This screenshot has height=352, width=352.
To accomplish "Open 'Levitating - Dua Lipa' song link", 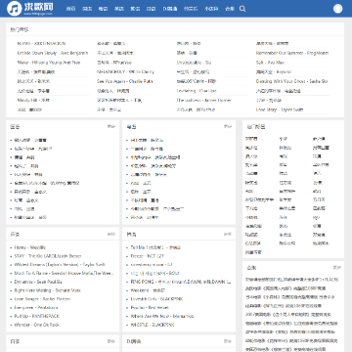I will tap(197, 91).
